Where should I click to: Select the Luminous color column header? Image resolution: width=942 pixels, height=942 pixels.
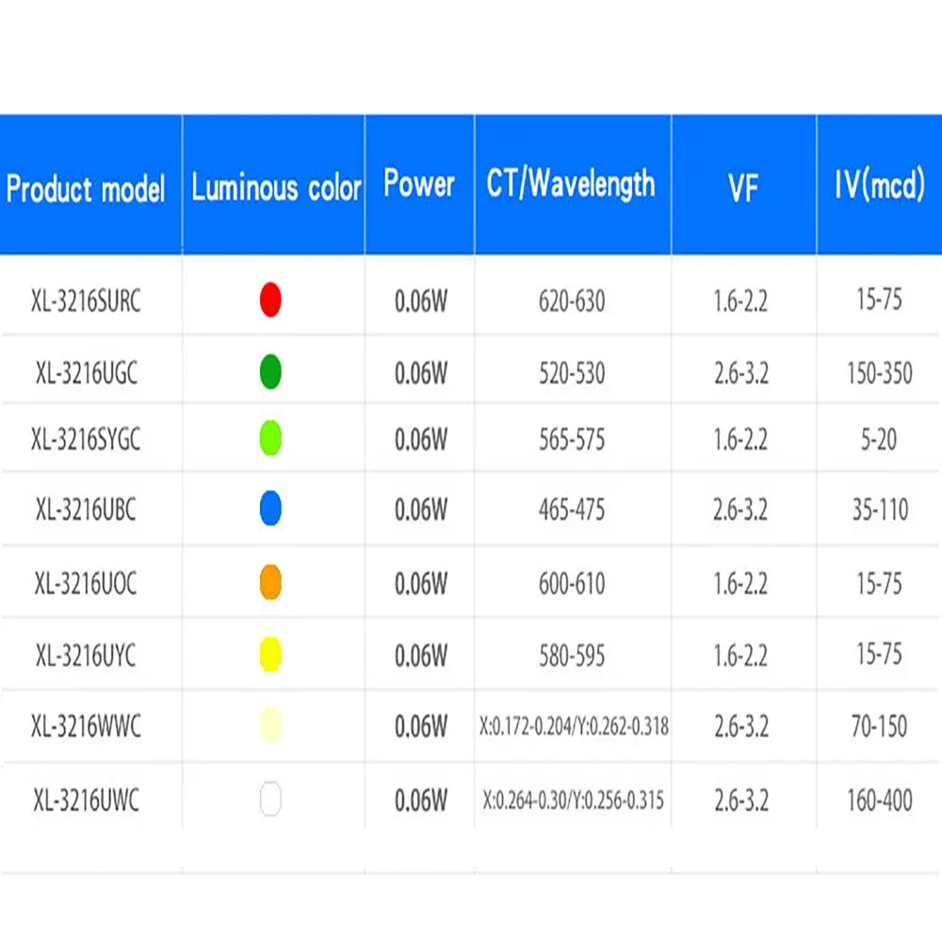(x=276, y=187)
